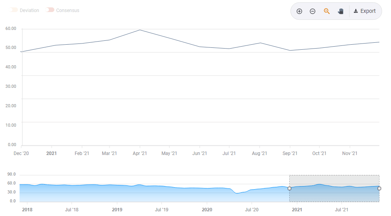Click the Nov '21 x-axis label
391x216 pixels.
(x=349, y=153)
